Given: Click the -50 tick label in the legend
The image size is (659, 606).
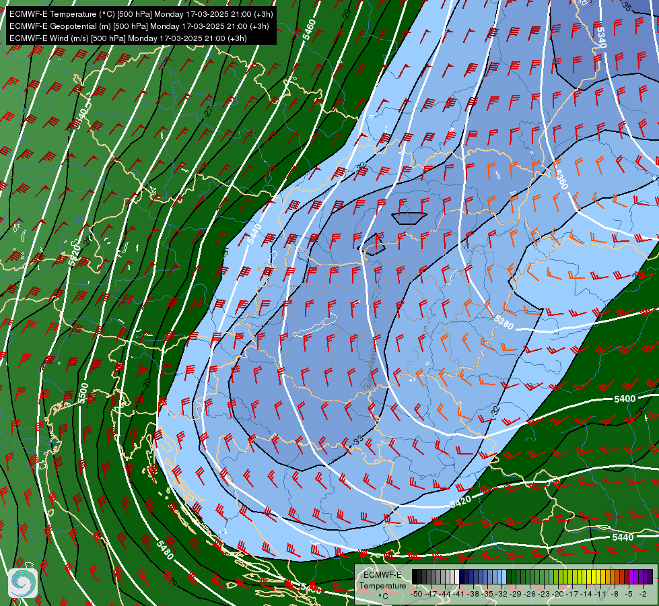Looking at the screenshot, I should [417, 595].
